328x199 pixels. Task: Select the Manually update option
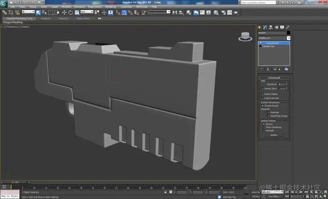click(x=264, y=130)
